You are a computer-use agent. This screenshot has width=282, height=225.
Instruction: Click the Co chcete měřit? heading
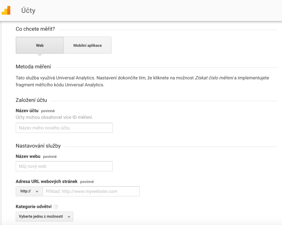(x=35, y=29)
